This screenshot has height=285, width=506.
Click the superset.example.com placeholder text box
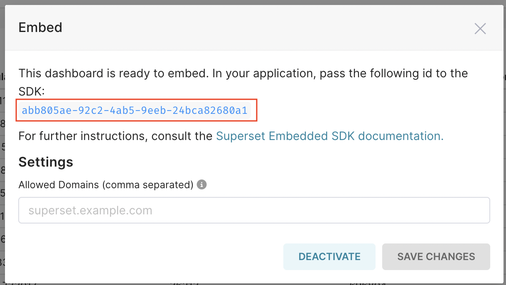coord(254,210)
